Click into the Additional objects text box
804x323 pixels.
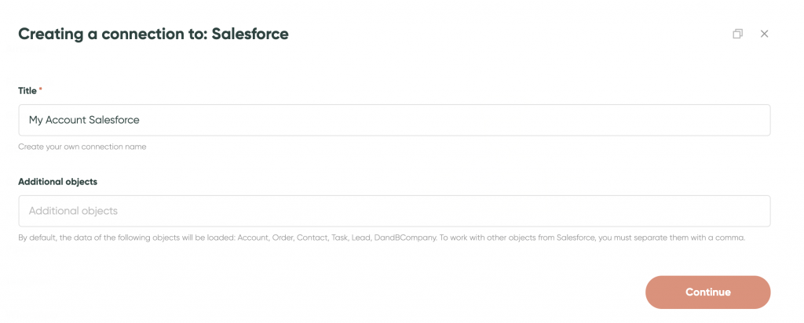pyautogui.click(x=394, y=211)
